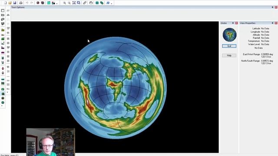
Task: Save the world with the floppy disk icon
Action: (15, 3)
